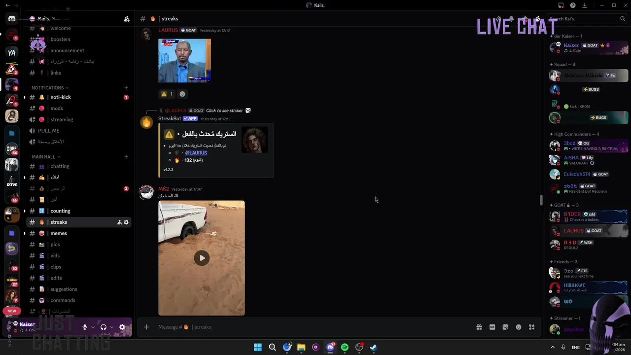Click the @LAURUS mention in StreakBot embed
631x355 pixels.
(x=196, y=153)
